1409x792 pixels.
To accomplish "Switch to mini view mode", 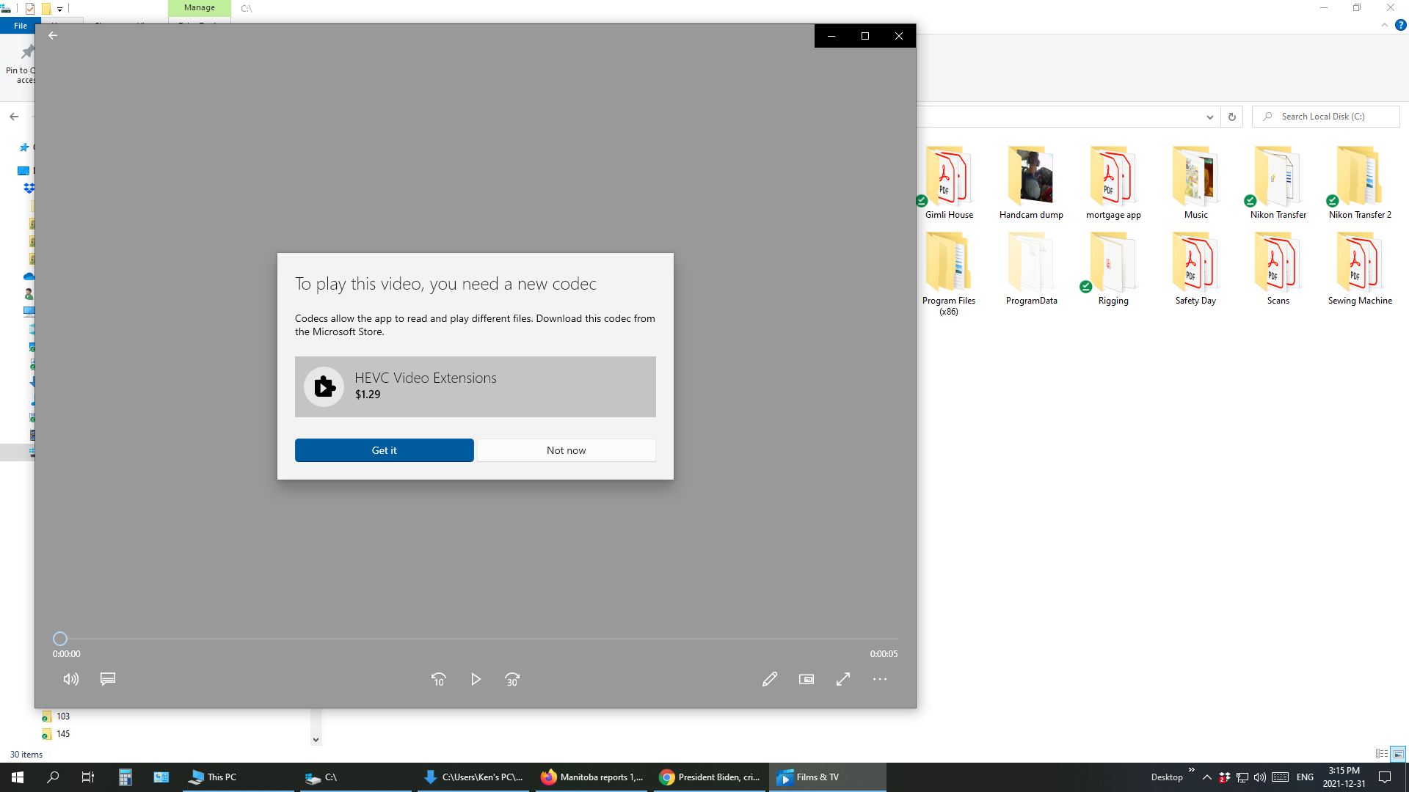I will click(x=807, y=679).
